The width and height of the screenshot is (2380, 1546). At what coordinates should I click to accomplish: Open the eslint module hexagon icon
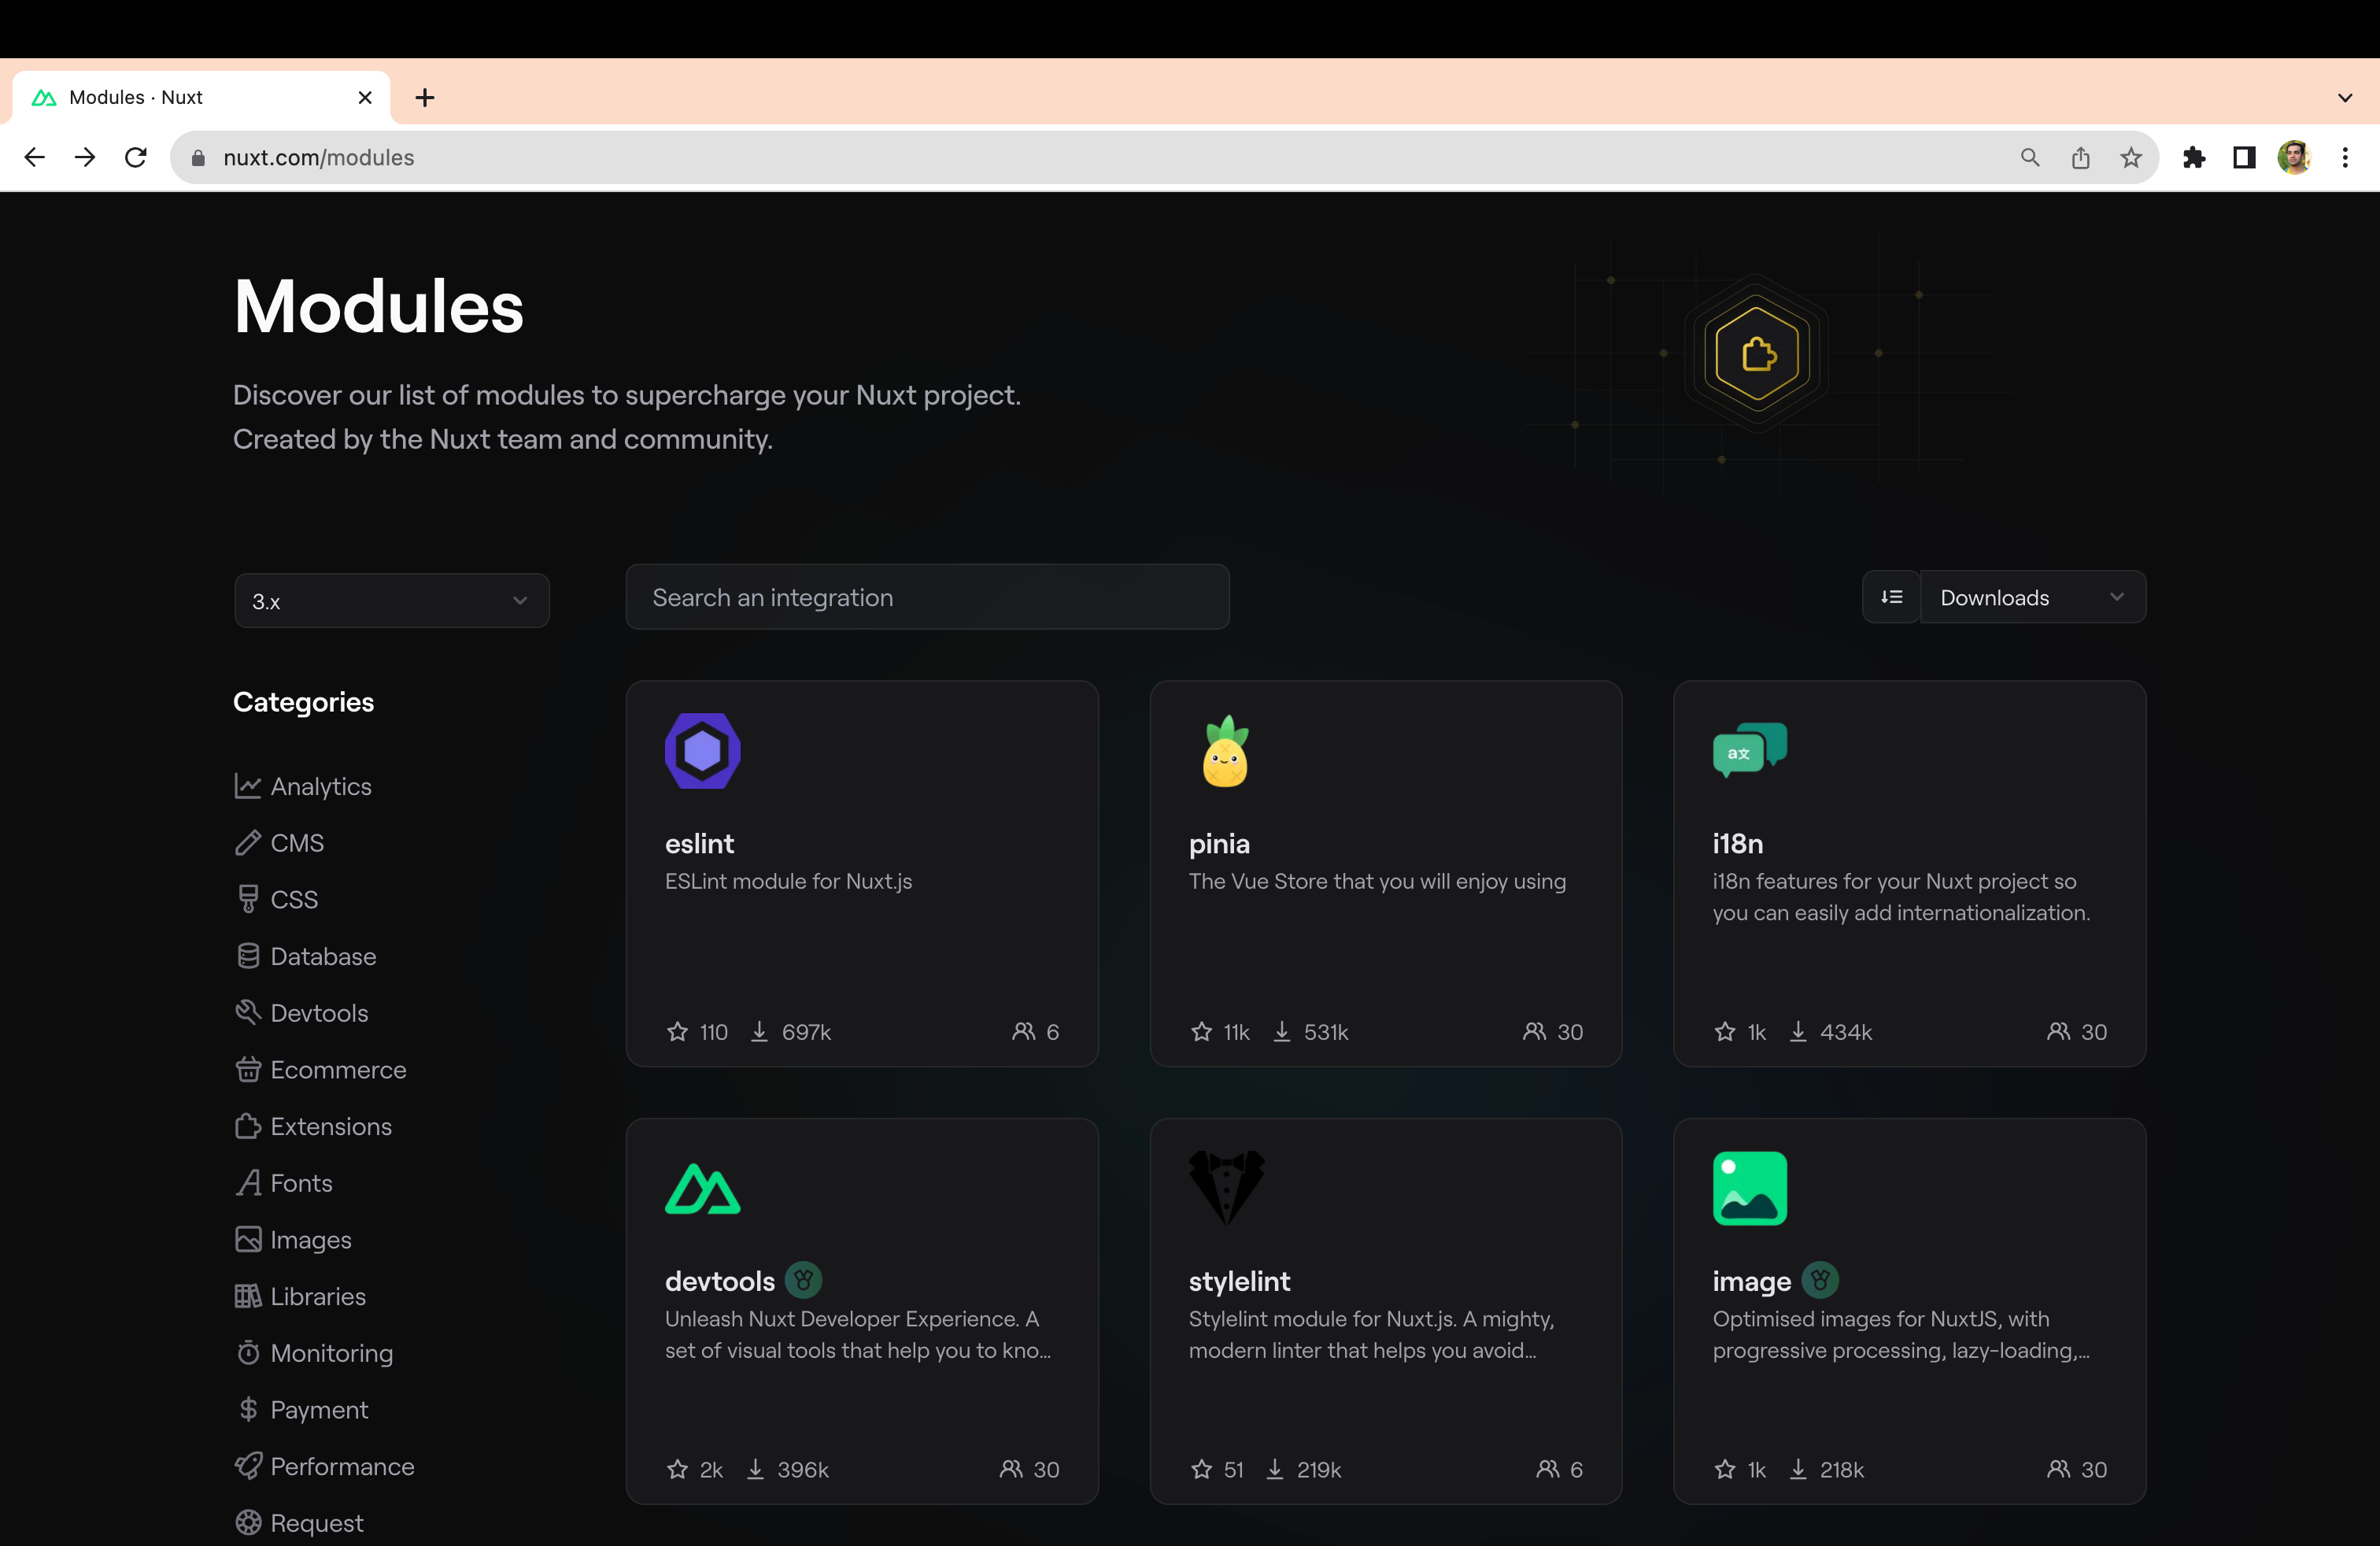(x=702, y=751)
